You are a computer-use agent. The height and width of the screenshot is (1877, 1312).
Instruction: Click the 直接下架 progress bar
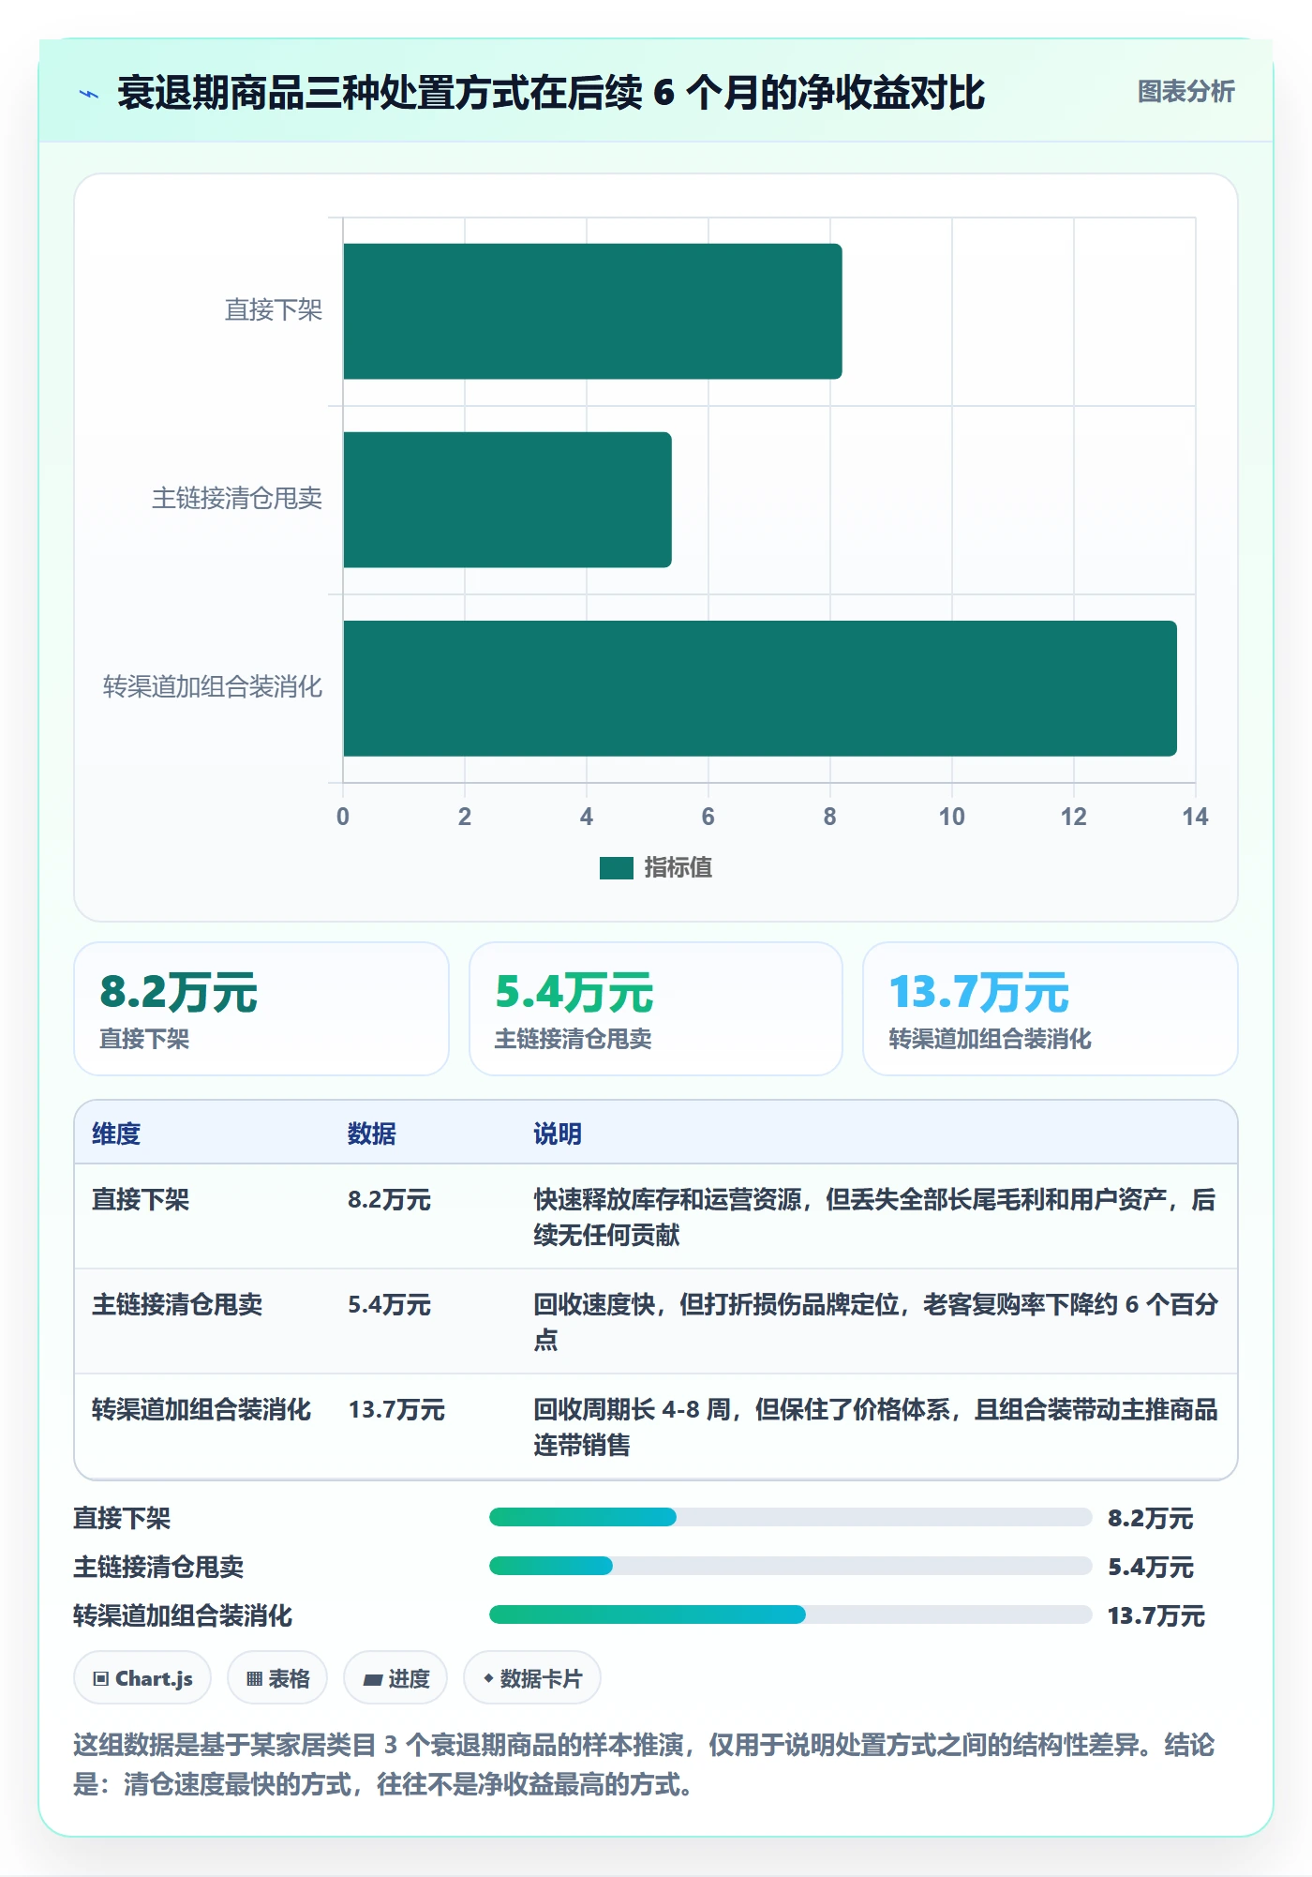790,1517
